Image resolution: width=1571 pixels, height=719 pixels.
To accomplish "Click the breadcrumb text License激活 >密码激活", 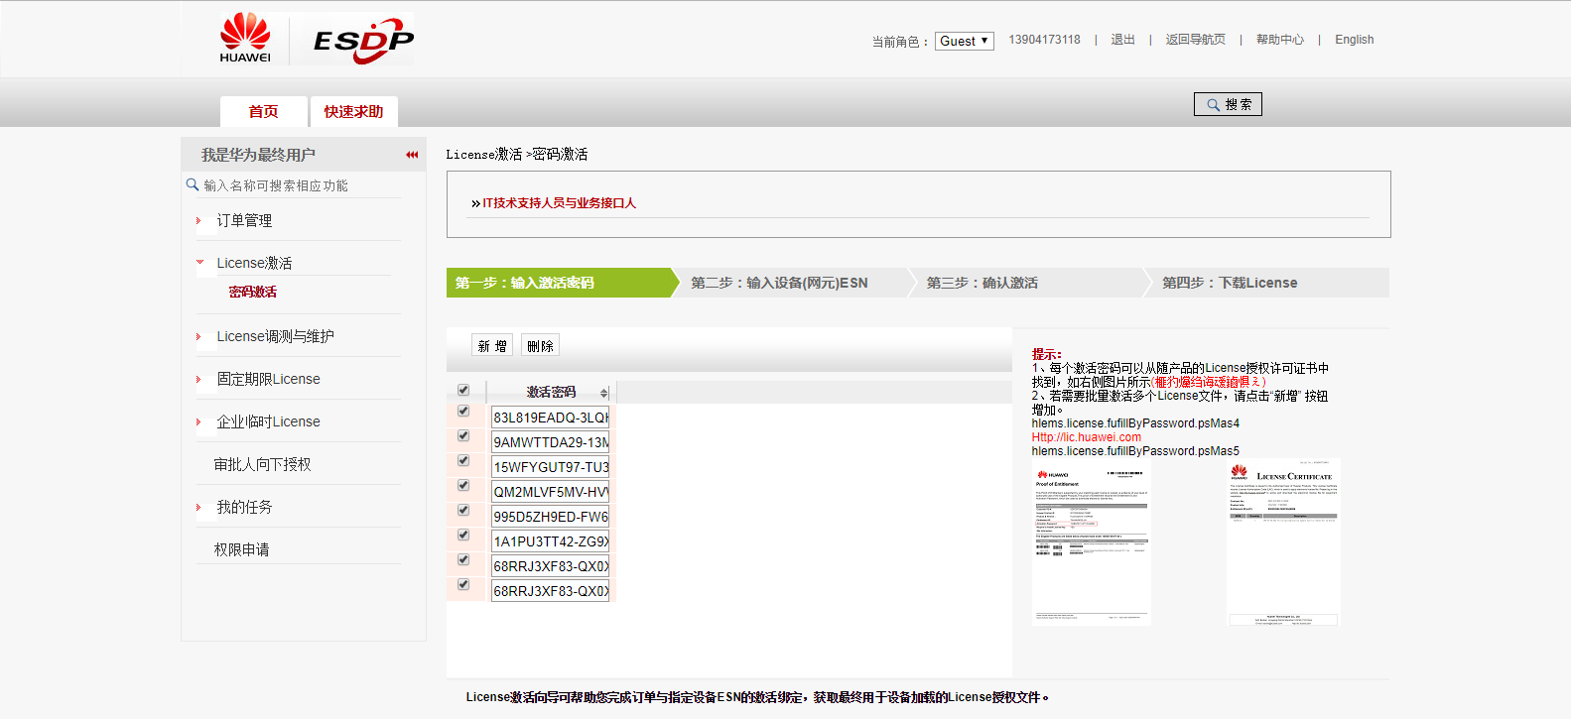I will coord(516,155).
